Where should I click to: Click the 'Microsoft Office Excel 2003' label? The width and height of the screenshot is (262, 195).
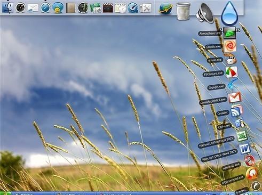pyautogui.click(x=216, y=142)
